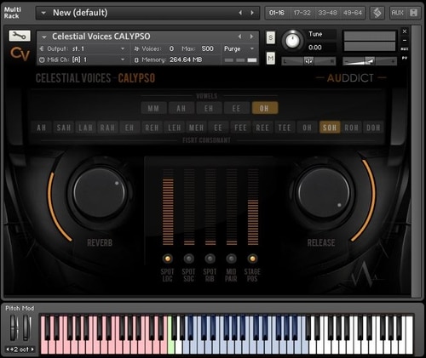Open the Midi Ch dropdown
The width and height of the screenshot is (426, 358).
point(123,60)
